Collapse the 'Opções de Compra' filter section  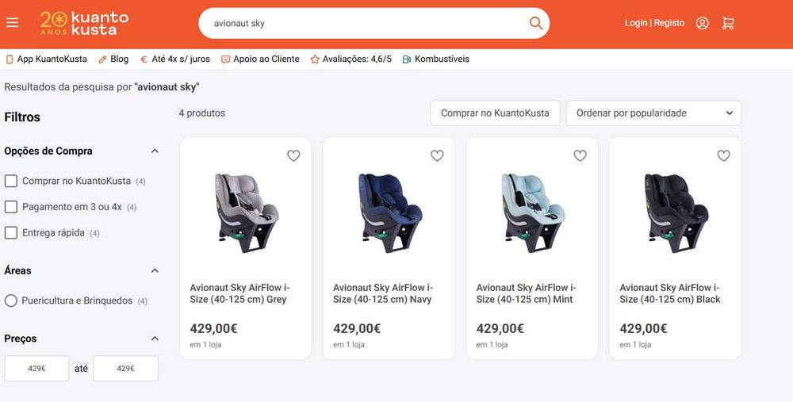(x=155, y=151)
